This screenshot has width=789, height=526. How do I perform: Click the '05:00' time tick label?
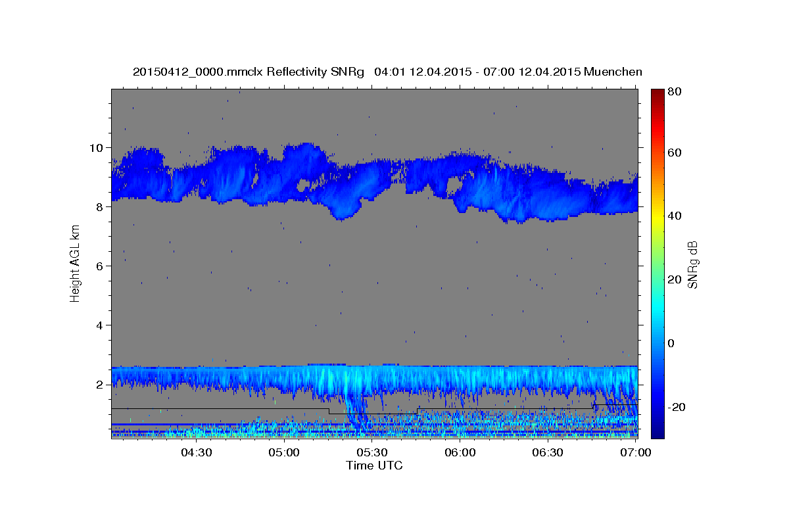[284, 452]
